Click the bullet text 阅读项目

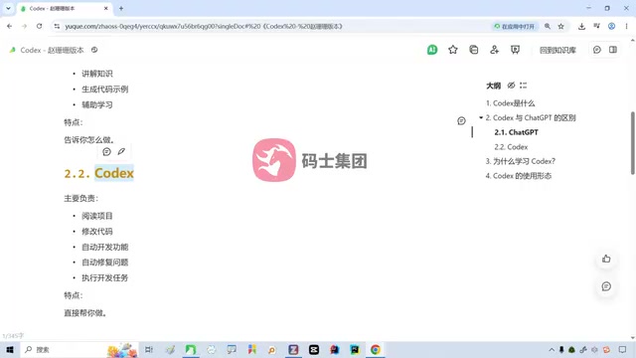[x=97, y=216]
